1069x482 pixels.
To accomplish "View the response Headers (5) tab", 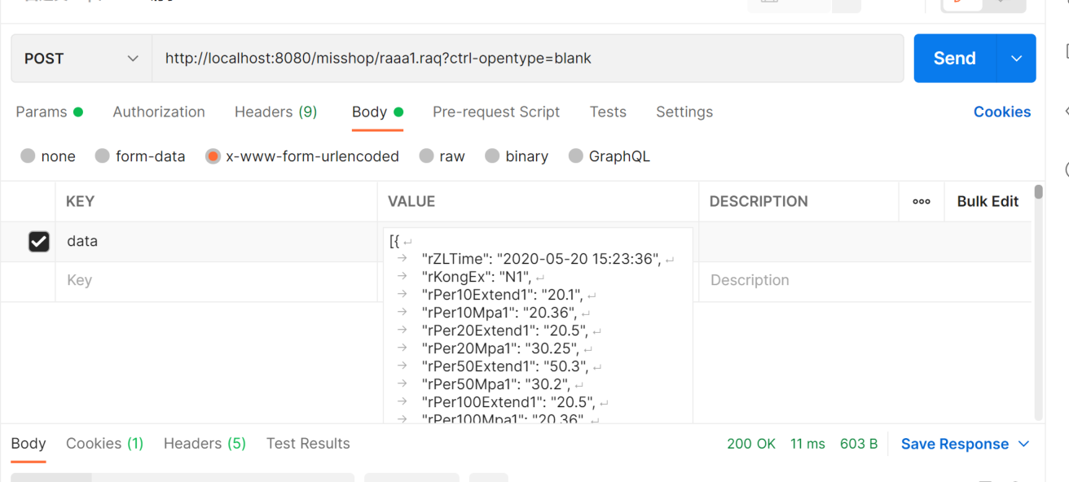I will 205,444.
